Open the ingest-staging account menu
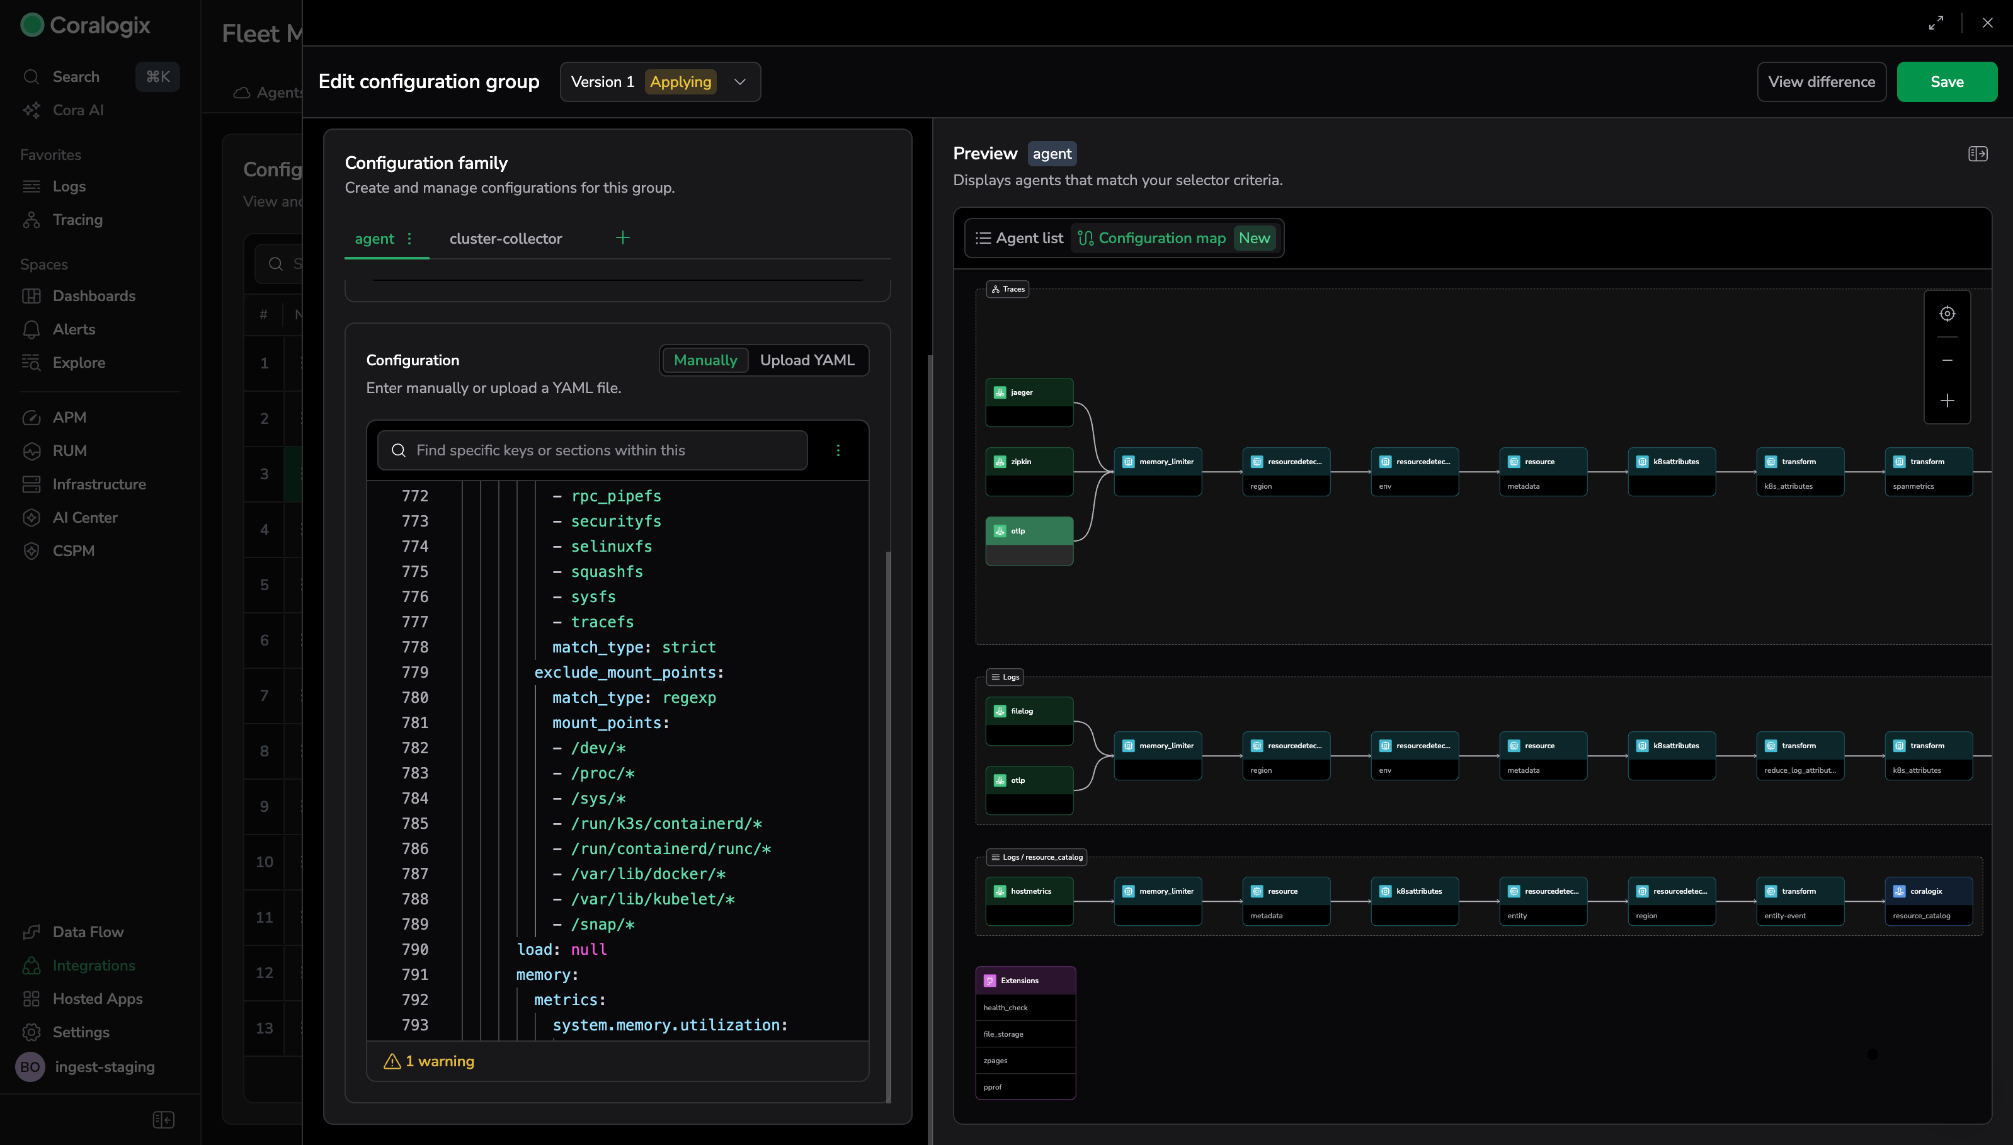The image size is (2013, 1145). pos(86,1067)
